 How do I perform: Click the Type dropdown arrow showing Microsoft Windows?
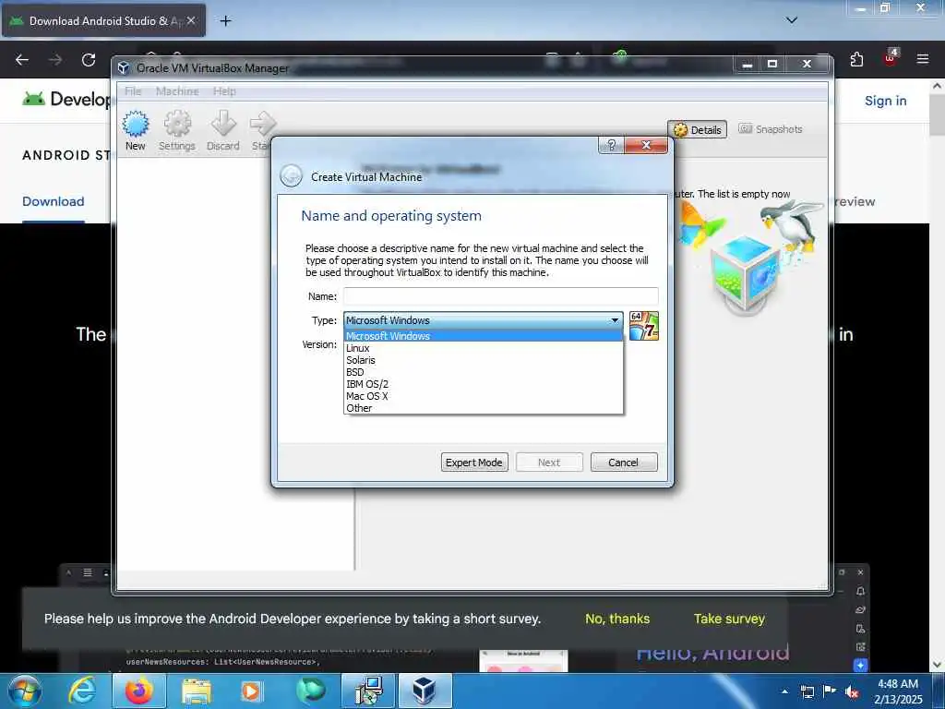pos(615,320)
